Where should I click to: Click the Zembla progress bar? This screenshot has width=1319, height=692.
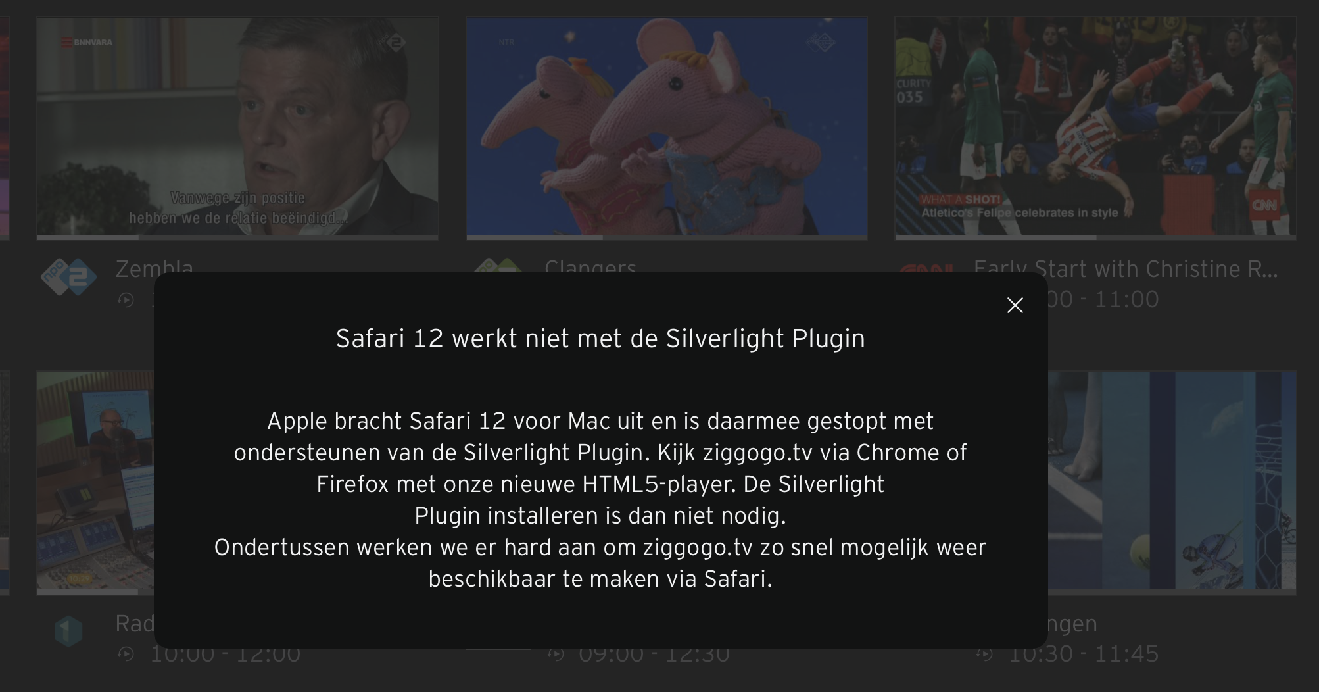pyautogui.click(x=238, y=237)
